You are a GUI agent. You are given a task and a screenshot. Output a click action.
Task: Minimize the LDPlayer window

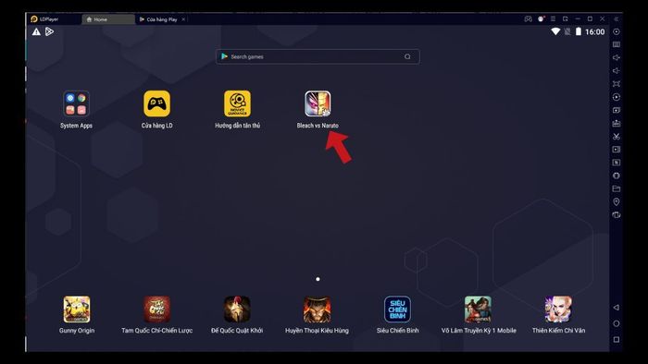(578, 19)
